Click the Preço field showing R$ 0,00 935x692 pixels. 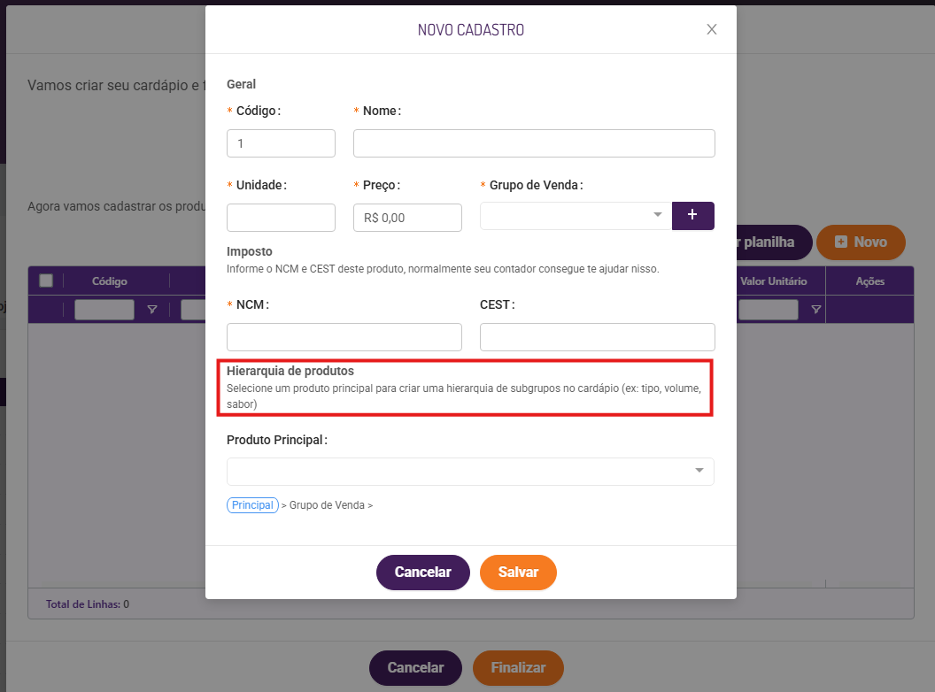pos(407,218)
